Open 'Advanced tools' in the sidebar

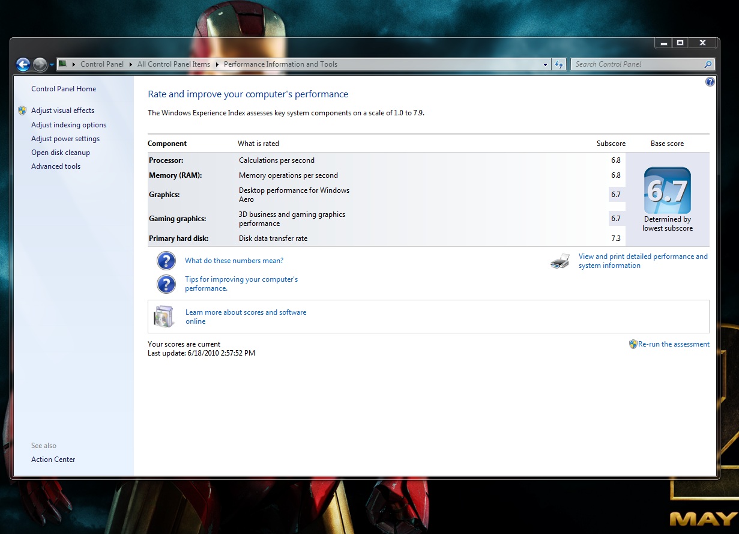56,166
